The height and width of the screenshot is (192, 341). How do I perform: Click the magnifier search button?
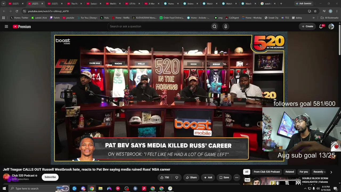pyautogui.click(x=214, y=26)
